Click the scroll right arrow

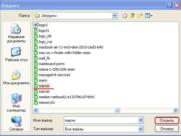(x=175, y=110)
